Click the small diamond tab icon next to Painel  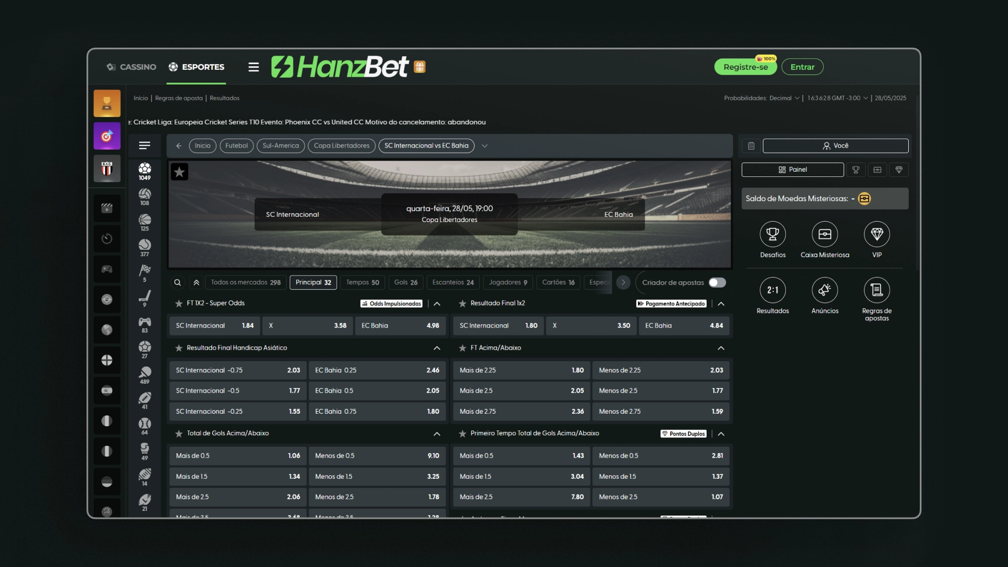tap(899, 170)
